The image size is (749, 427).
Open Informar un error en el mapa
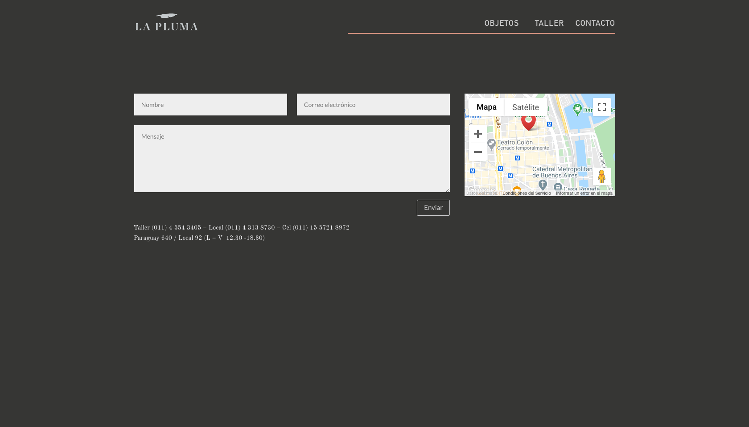click(x=584, y=193)
